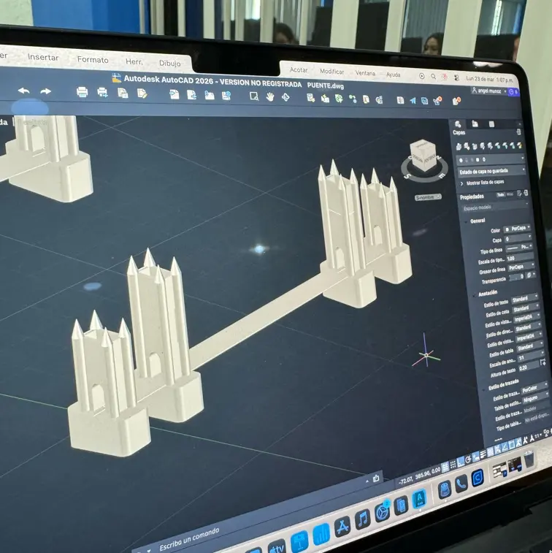Open the Phone app in the Dock
Image resolution: width=552 pixels, height=553 pixels.
tap(461, 484)
